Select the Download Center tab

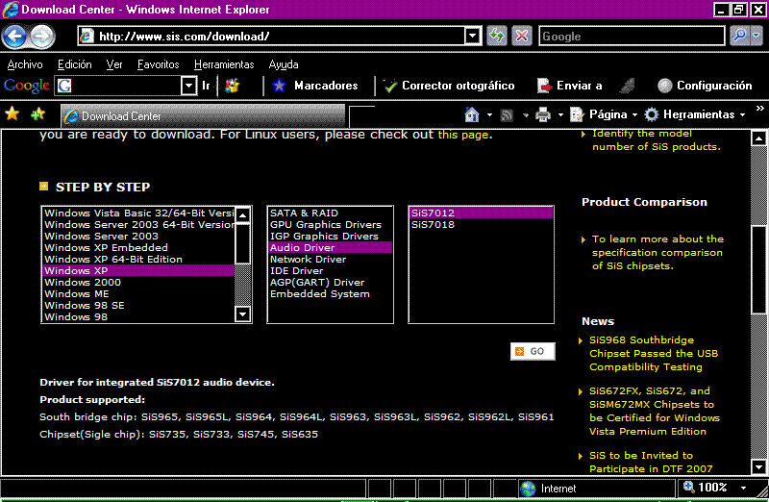[x=203, y=115]
